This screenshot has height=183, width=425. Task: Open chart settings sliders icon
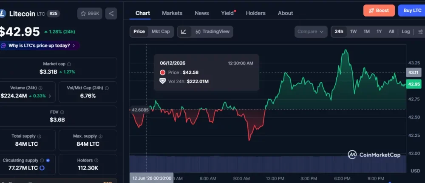click(420, 32)
